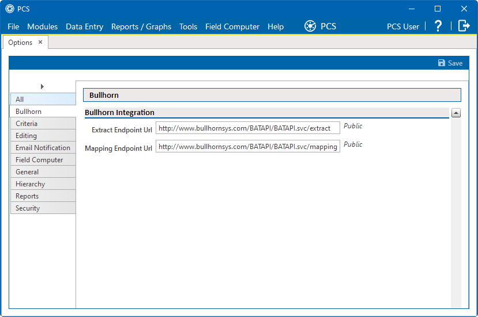The image size is (478, 317).
Task: Select the All category
Action: coord(43,99)
